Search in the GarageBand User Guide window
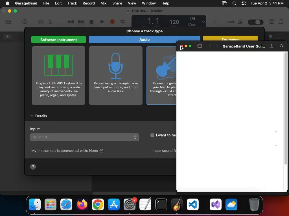289x216 pixels. click(x=282, y=46)
